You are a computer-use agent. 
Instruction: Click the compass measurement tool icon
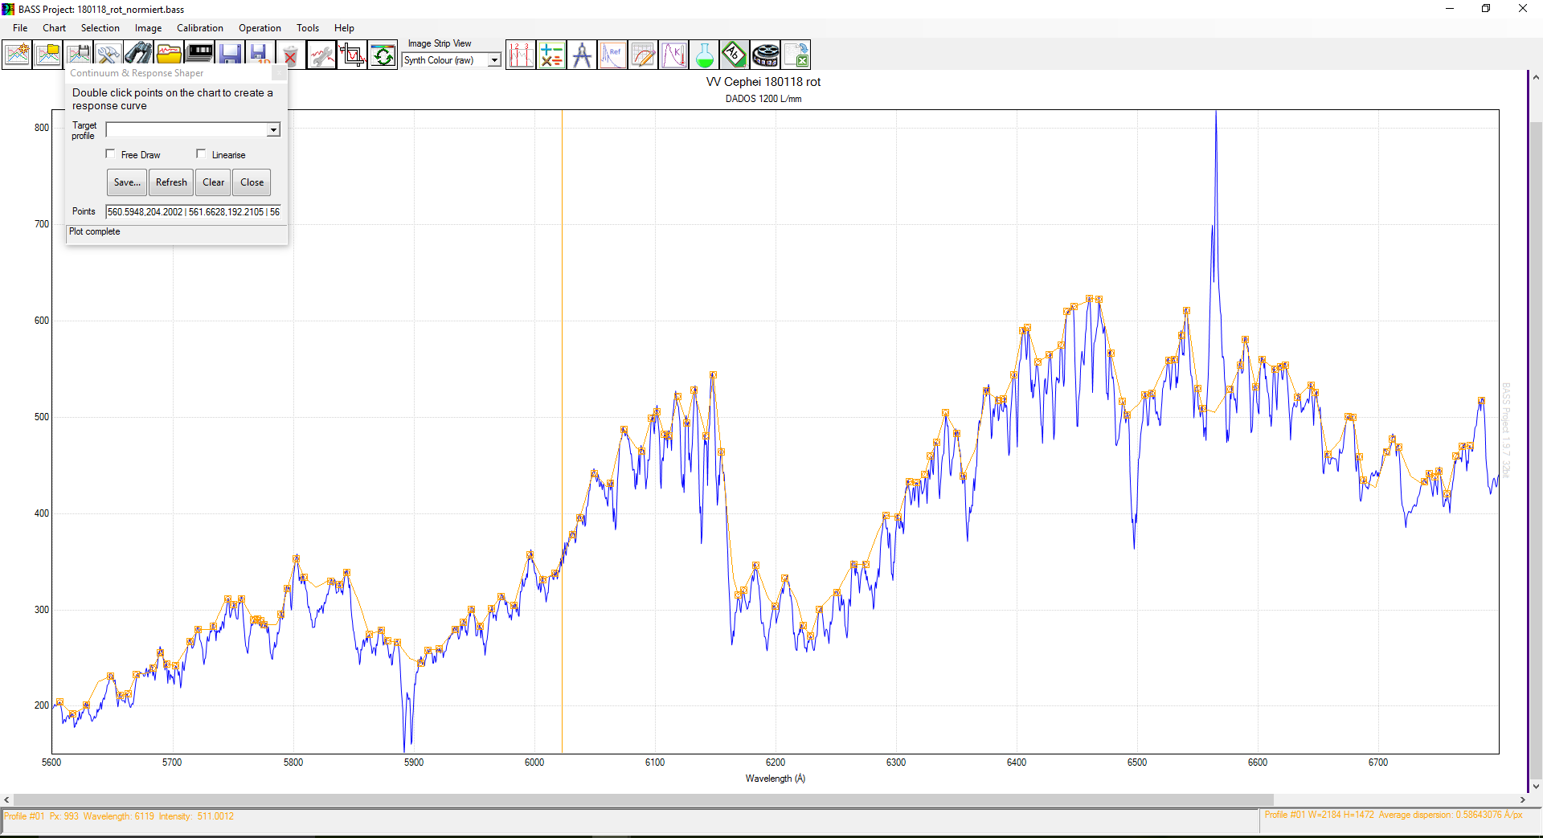[582, 55]
